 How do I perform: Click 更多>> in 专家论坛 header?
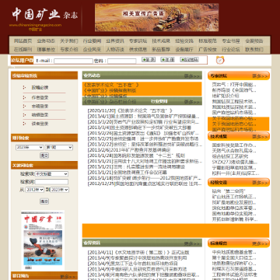[x=260, y=76]
